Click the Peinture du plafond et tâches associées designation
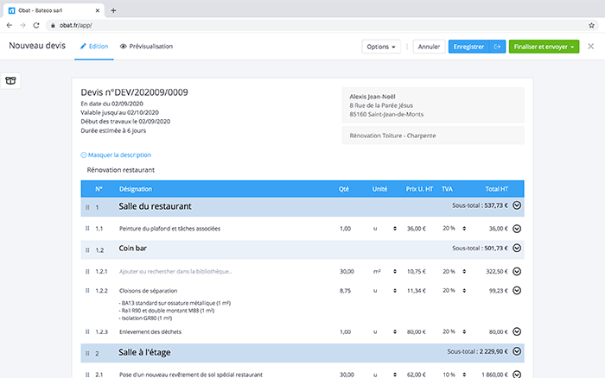The height and width of the screenshot is (378, 605). pyautogui.click(x=169, y=229)
